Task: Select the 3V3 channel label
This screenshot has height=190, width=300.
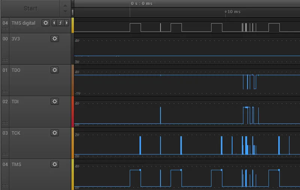Action: (16, 39)
